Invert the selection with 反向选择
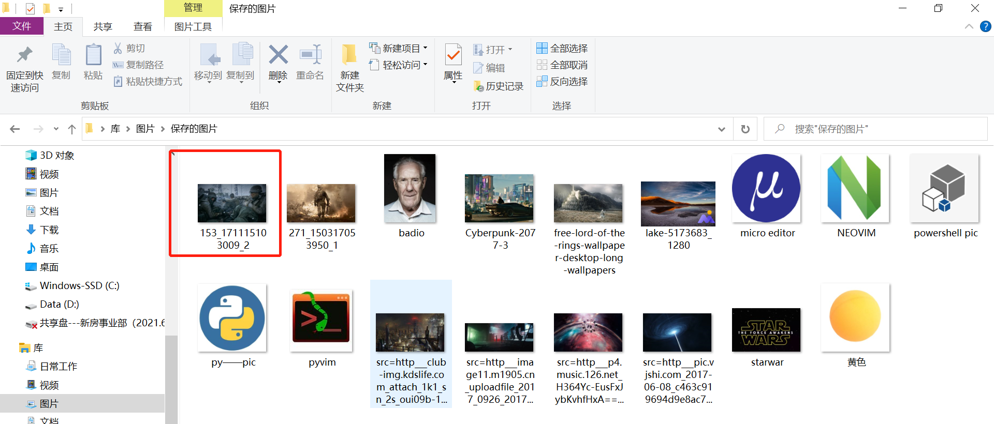The image size is (994, 424). tap(562, 81)
